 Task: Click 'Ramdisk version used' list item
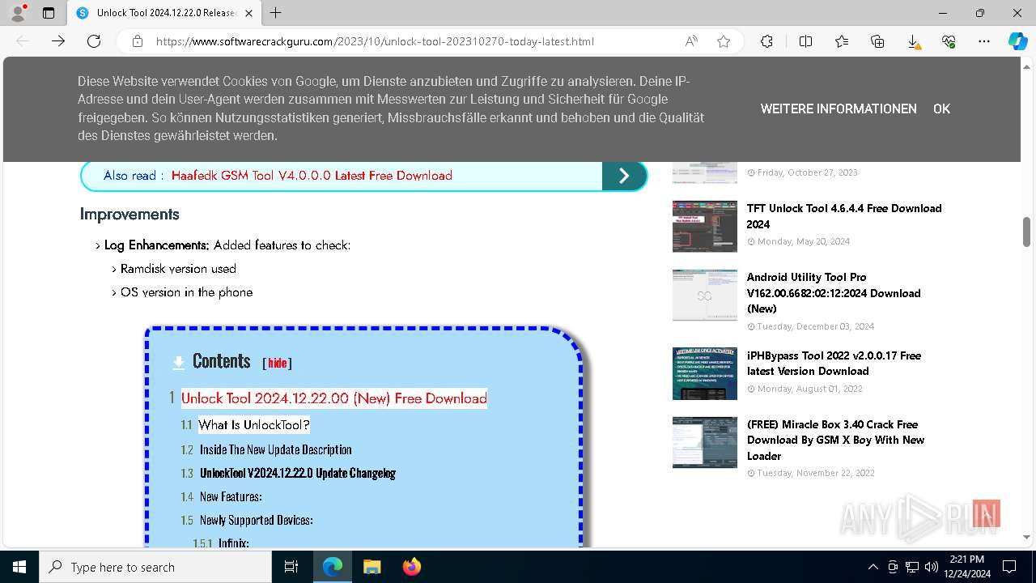pos(178,269)
